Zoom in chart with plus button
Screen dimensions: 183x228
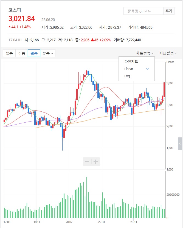tap(96, 161)
